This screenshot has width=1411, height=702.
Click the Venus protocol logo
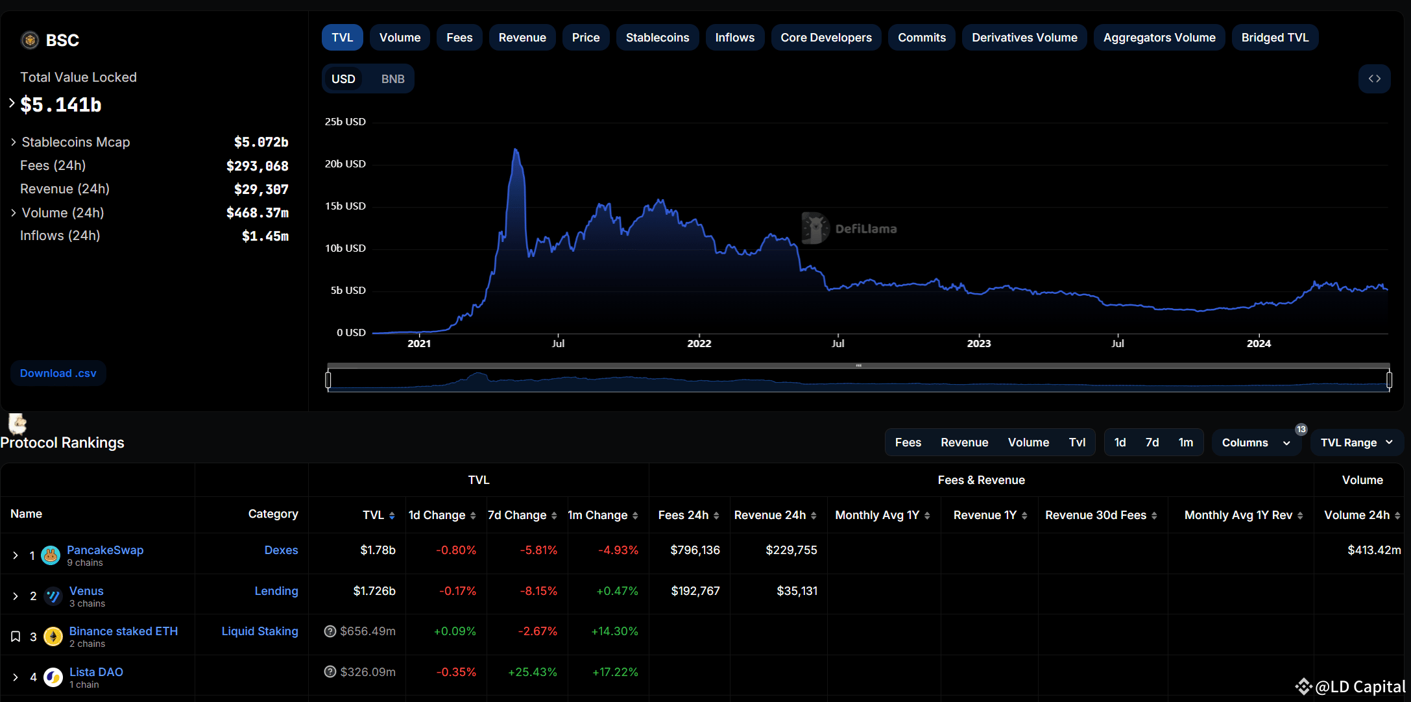click(53, 596)
